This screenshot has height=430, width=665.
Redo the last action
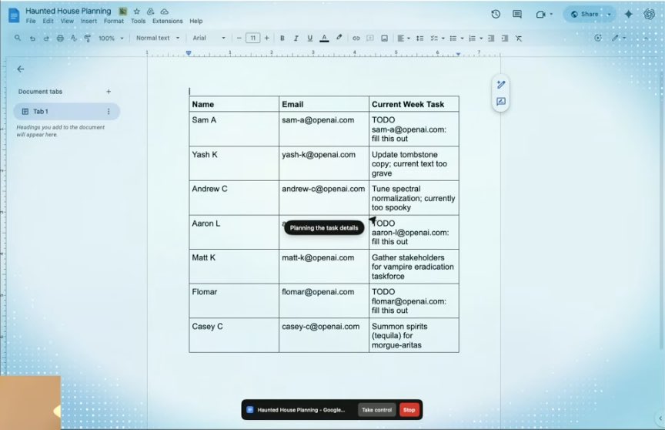click(46, 39)
